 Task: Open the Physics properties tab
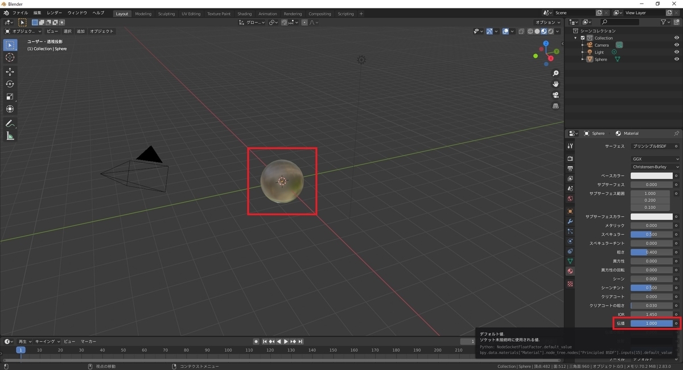[x=570, y=241]
